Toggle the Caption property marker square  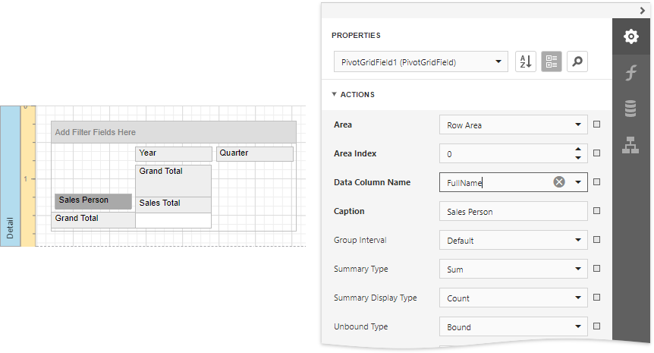[x=597, y=211]
